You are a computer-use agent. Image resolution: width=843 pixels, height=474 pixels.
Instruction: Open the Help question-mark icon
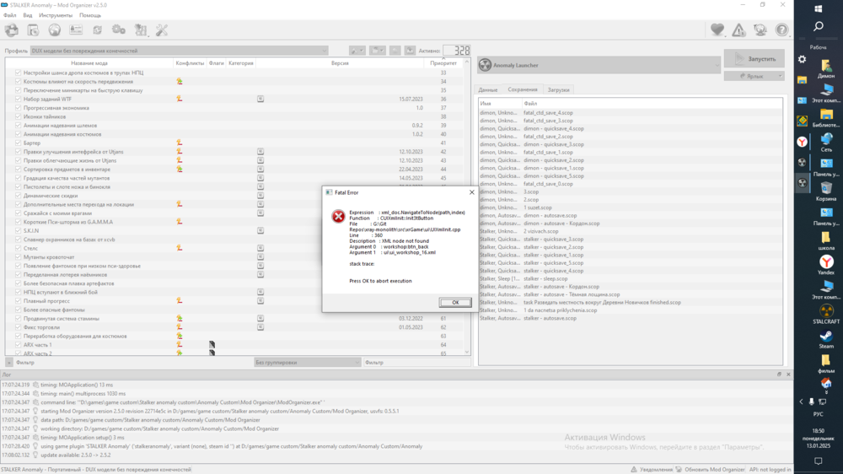781,30
